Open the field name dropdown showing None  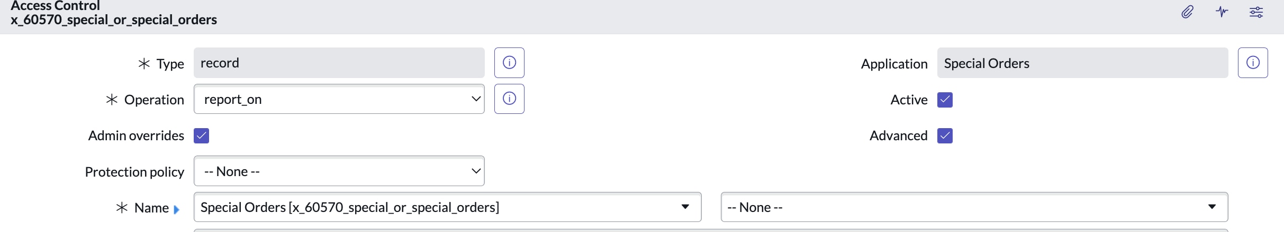(x=974, y=207)
